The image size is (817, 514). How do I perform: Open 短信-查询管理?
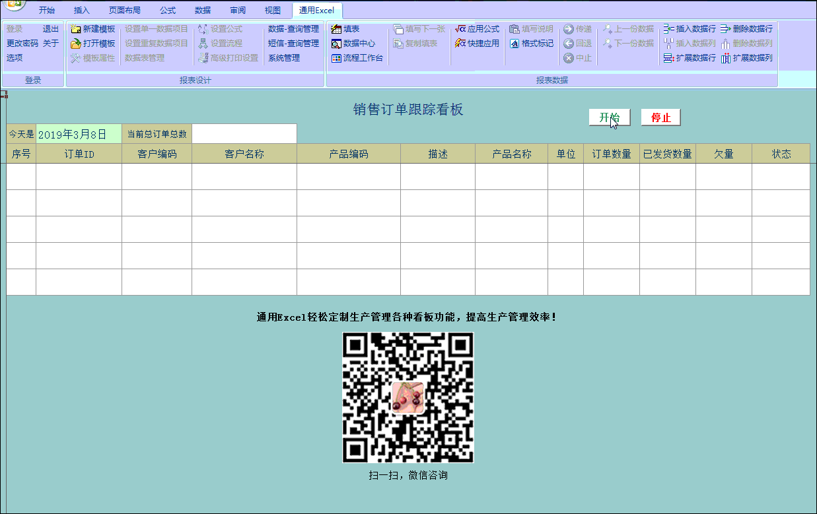click(293, 44)
